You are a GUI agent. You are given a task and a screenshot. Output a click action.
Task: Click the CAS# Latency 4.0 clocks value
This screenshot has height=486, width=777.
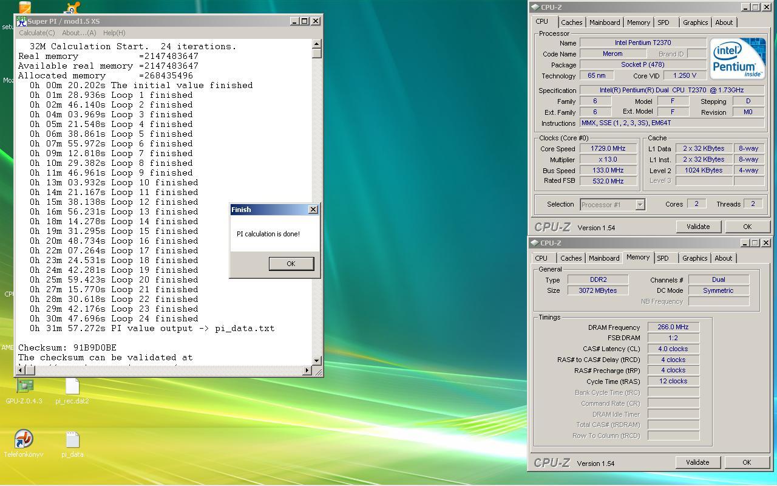coord(673,349)
